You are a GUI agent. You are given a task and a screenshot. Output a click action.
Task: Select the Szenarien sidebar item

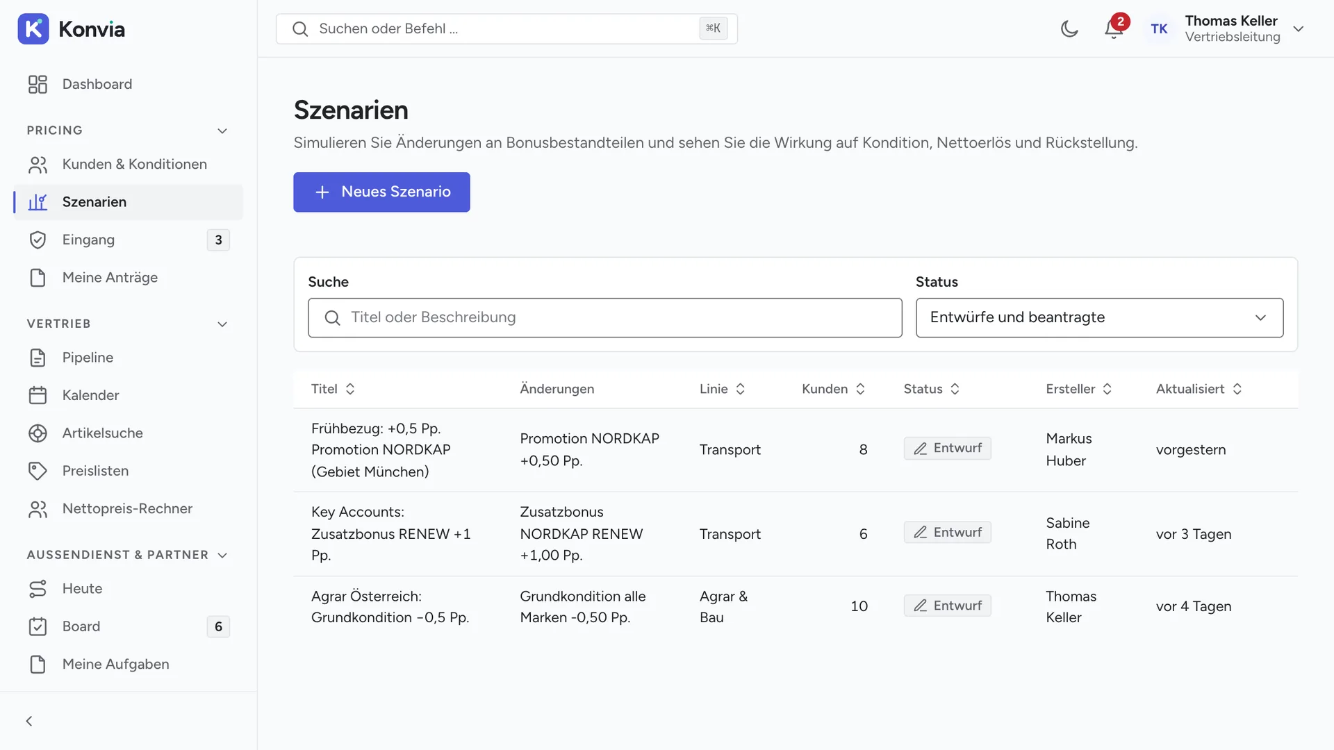click(129, 202)
